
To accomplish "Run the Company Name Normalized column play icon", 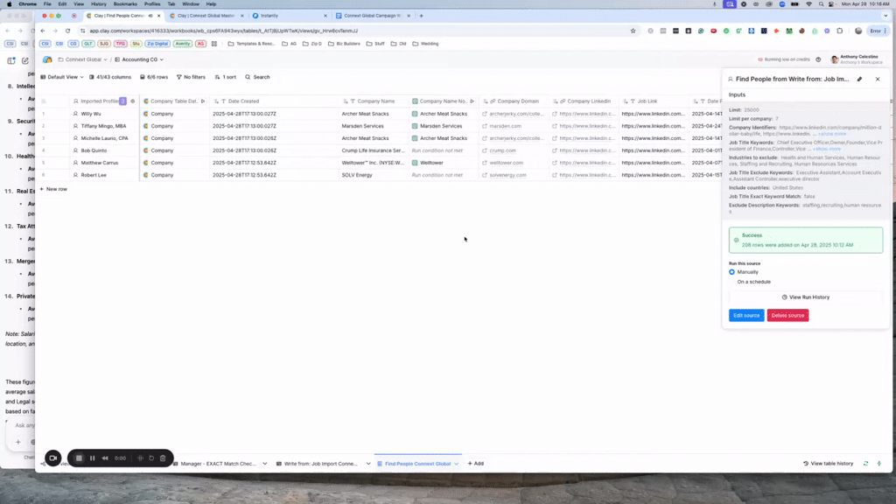I will click(472, 101).
